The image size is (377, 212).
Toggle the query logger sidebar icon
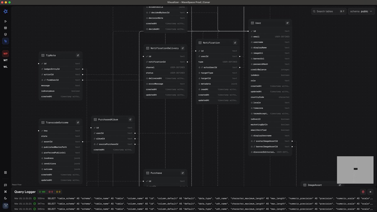(x=5, y=172)
